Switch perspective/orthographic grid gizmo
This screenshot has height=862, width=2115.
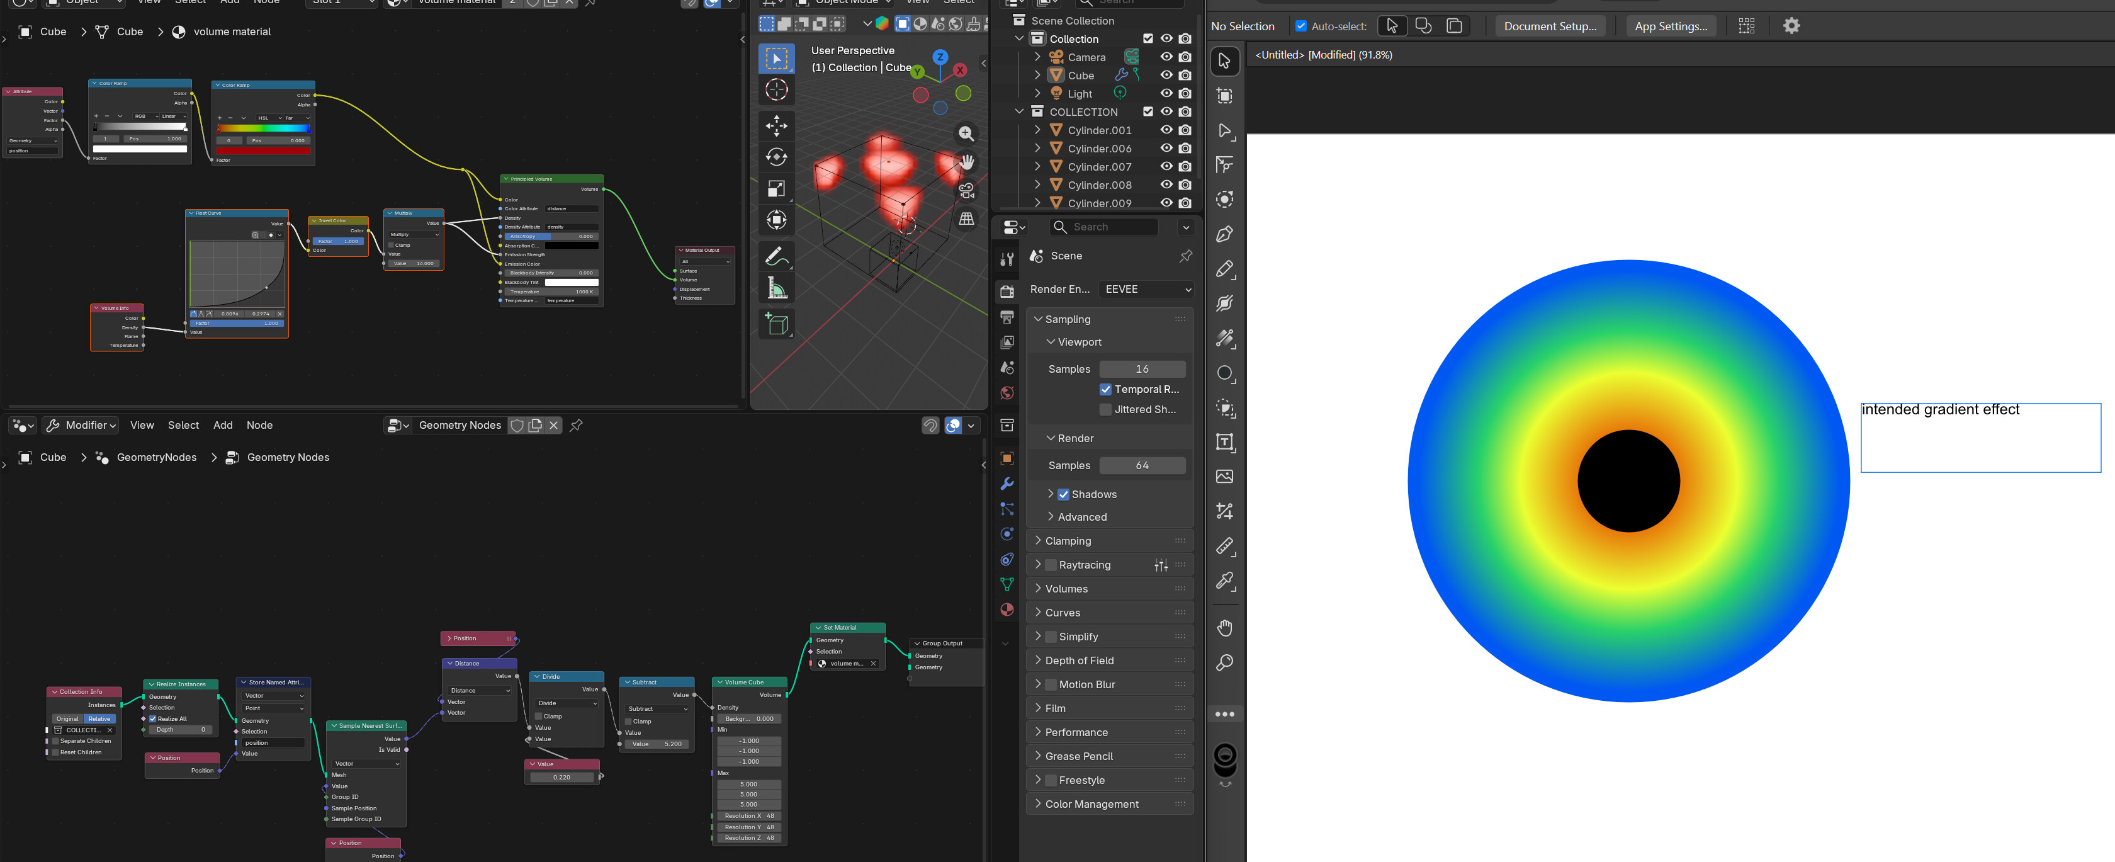966,218
